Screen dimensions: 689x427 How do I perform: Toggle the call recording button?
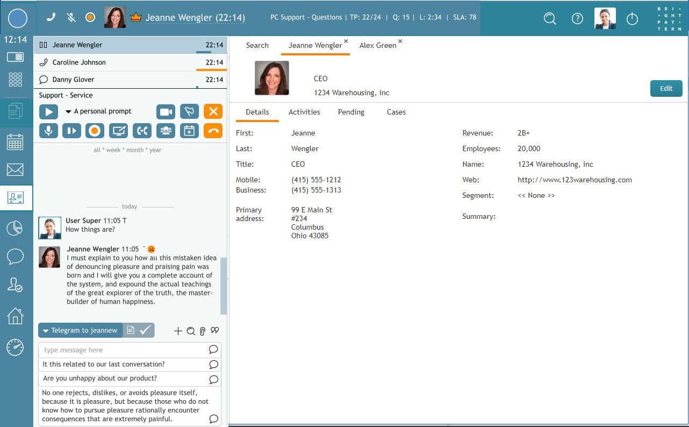[95, 131]
